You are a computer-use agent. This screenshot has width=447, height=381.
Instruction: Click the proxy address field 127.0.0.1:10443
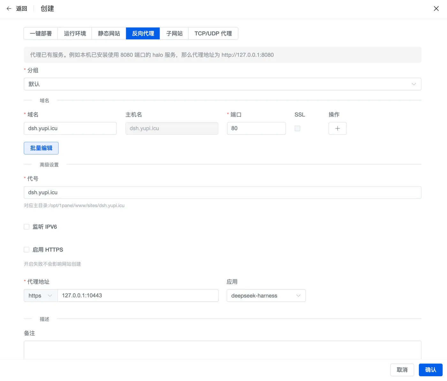point(138,296)
